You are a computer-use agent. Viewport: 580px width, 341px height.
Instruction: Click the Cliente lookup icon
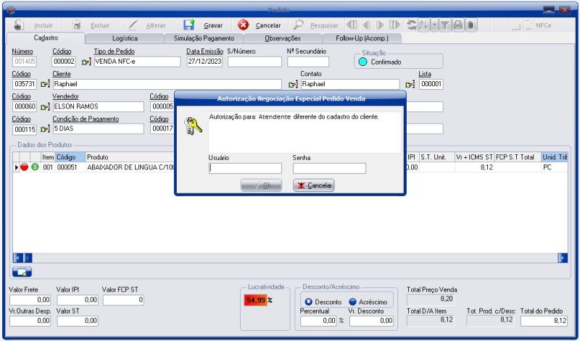pos(45,85)
